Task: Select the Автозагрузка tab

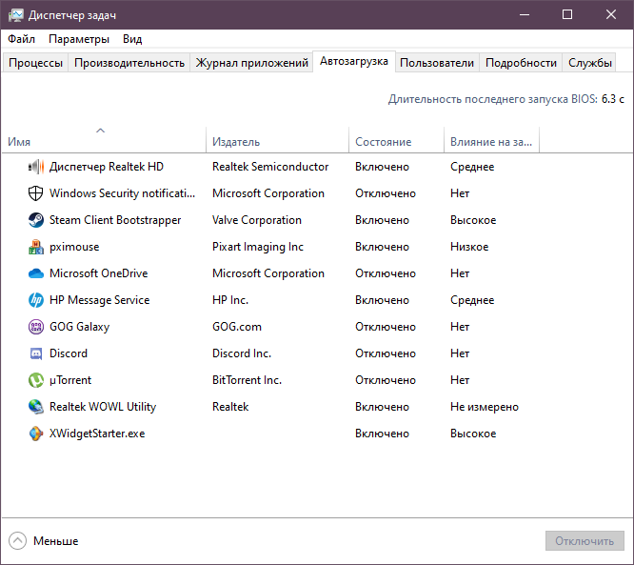Action: pos(354,61)
